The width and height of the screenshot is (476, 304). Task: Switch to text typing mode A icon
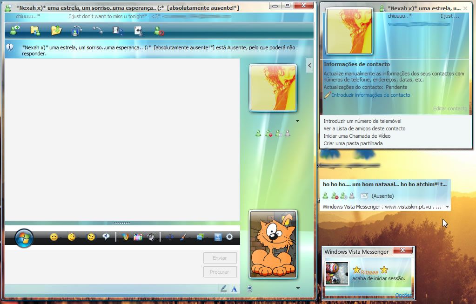(x=234, y=289)
